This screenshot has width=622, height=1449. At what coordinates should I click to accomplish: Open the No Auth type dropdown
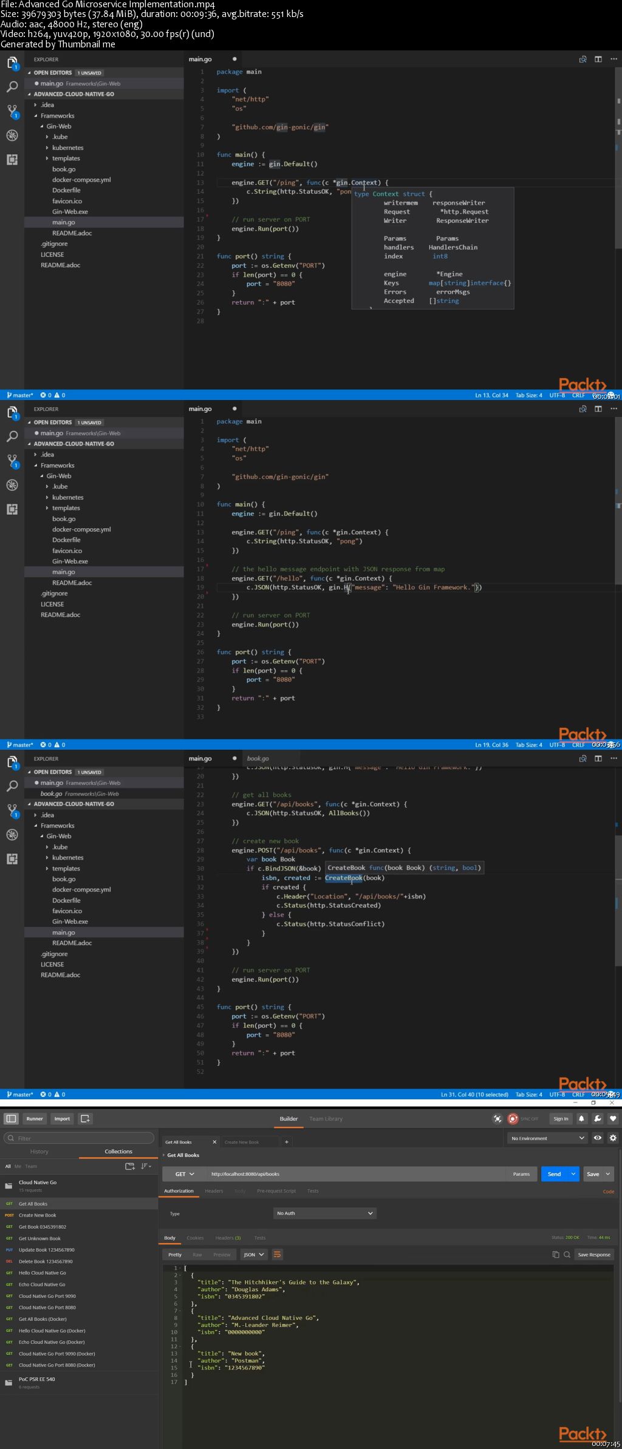click(325, 1213)
